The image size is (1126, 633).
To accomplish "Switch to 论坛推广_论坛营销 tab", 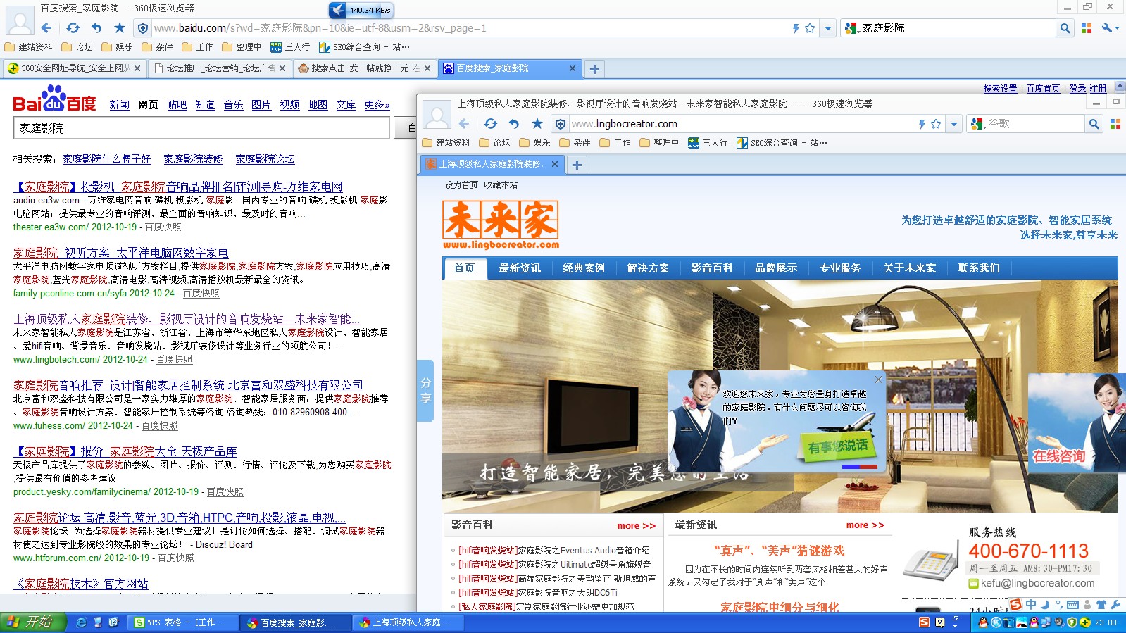I will pyautogui.click(x=220, y=68).
